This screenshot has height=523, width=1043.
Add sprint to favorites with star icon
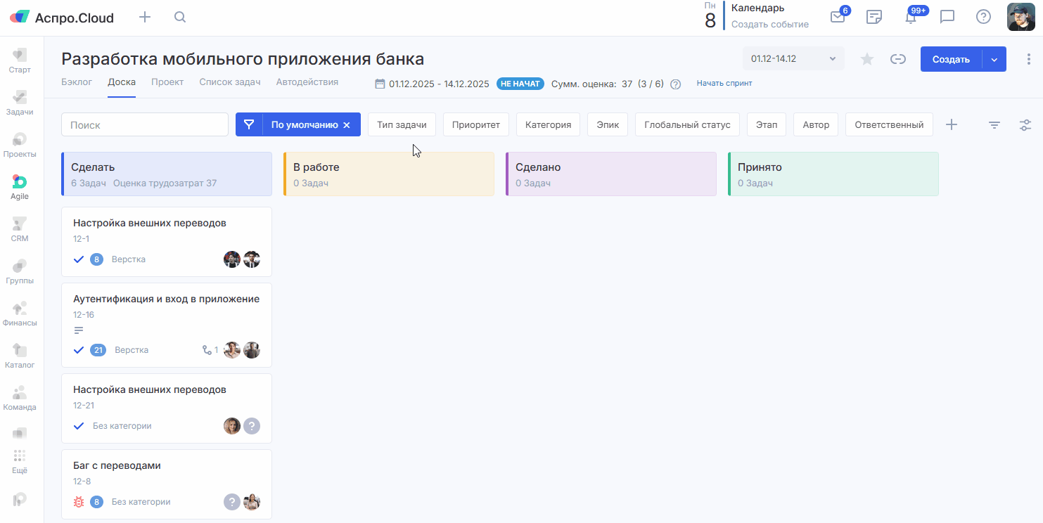click(867, 59)
